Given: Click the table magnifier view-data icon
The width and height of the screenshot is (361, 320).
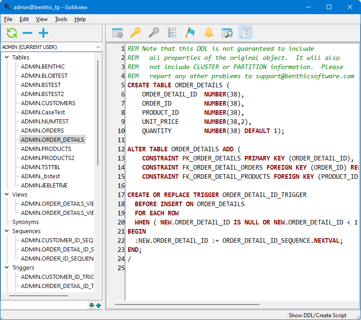Looking at the screenshot, I should click(227, 32).
